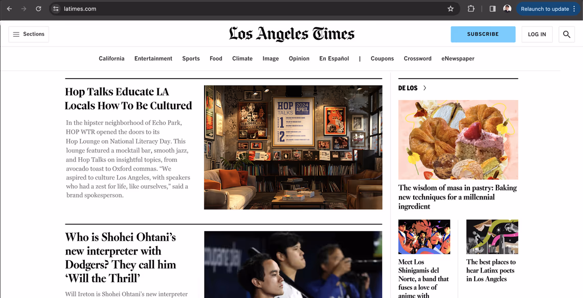Open the California section
Screen dimensions: 583x298
tap(111, 58)
